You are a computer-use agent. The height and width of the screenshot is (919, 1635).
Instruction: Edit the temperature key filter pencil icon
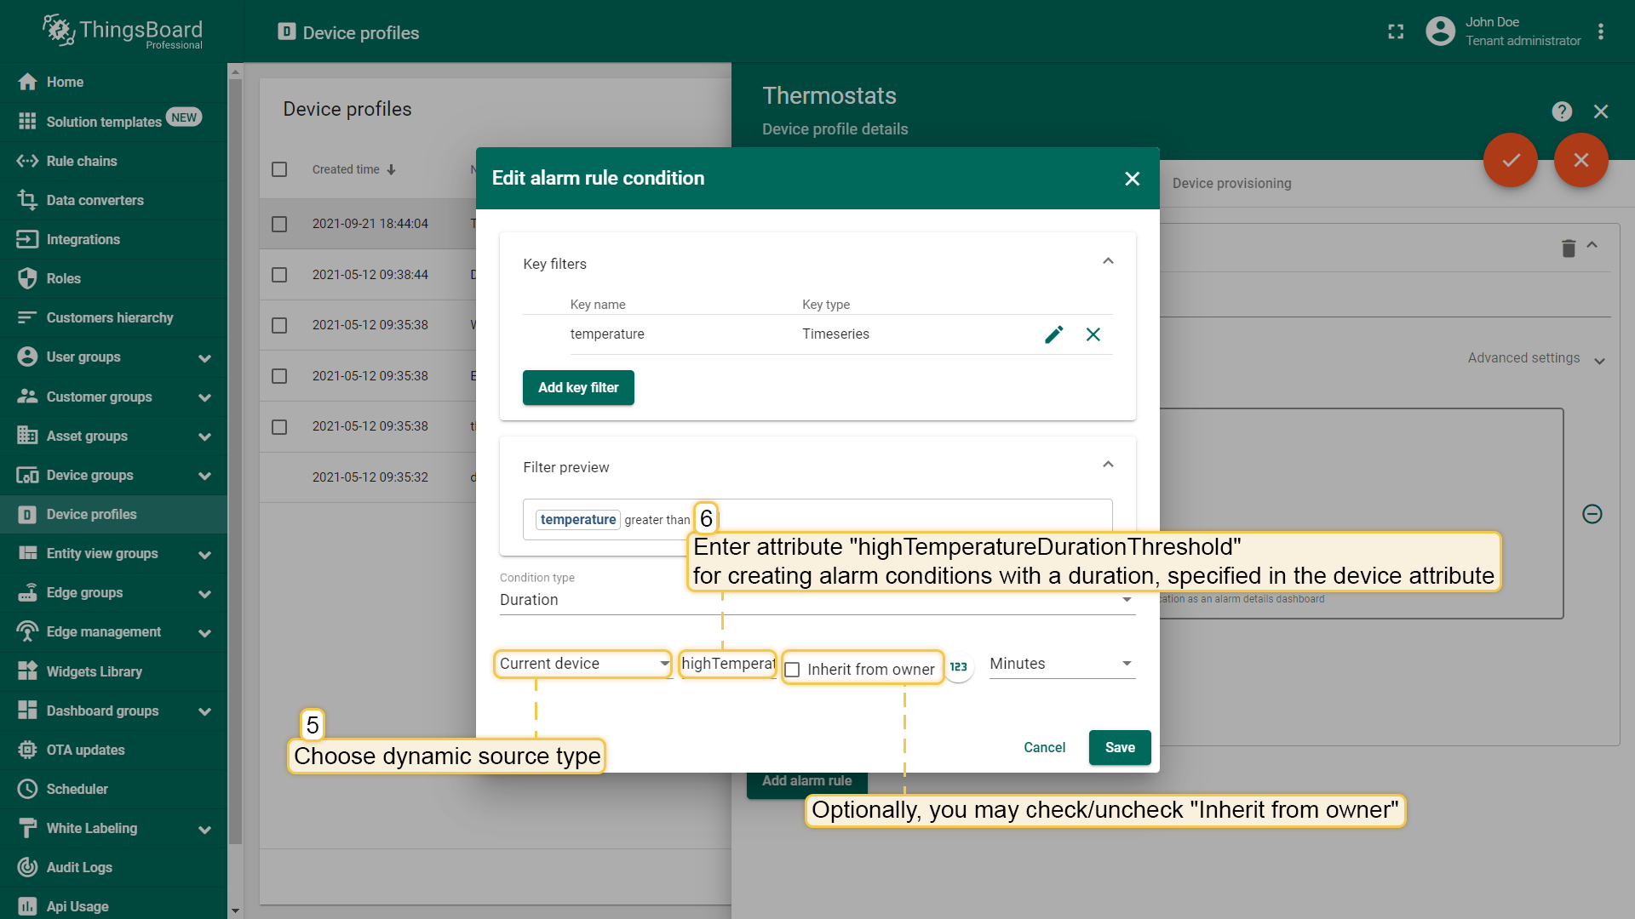(x=1053, y=334)
